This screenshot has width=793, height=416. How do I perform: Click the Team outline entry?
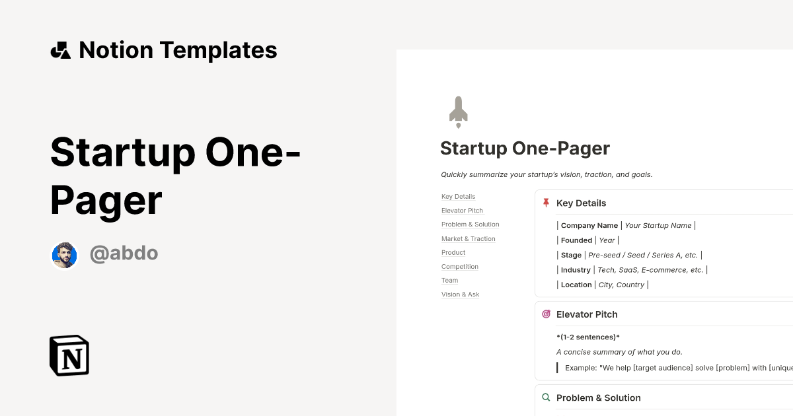click(x=449, y=280)
